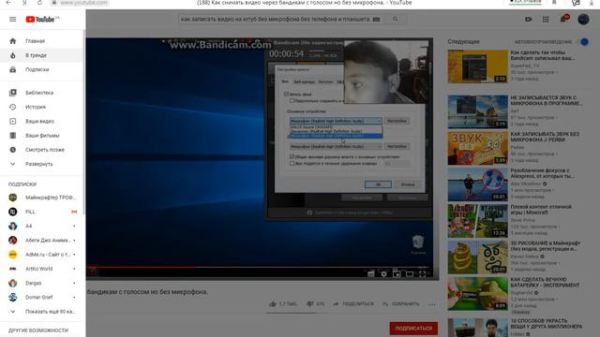
Task: Open История in the sidebar
Action: point(41,107)
